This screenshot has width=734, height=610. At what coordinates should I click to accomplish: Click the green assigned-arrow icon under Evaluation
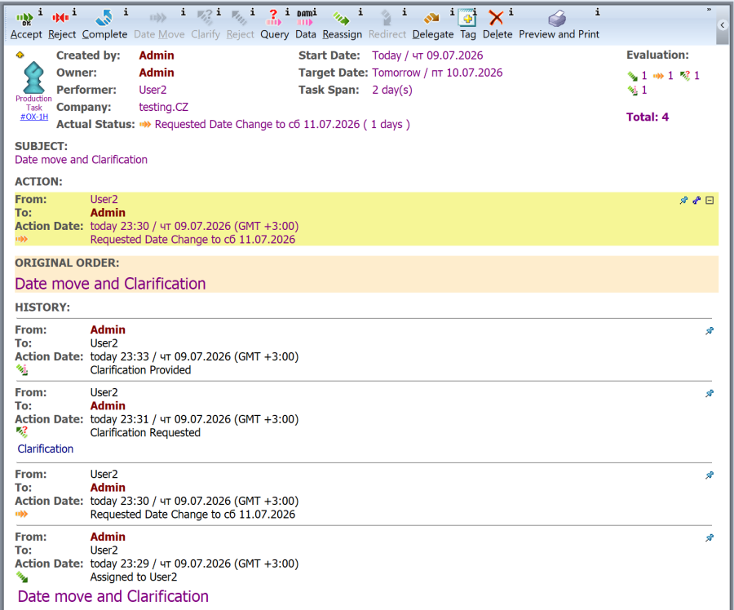632,76
